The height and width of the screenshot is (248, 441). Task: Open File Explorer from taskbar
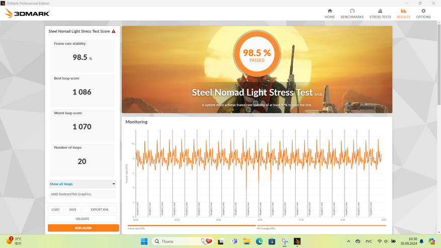247,241
